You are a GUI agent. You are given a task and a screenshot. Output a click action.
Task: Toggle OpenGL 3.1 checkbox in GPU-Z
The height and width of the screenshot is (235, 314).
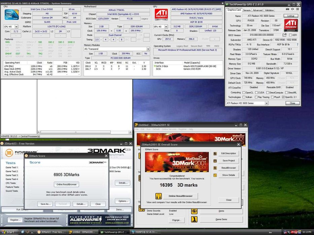[283, 97]
